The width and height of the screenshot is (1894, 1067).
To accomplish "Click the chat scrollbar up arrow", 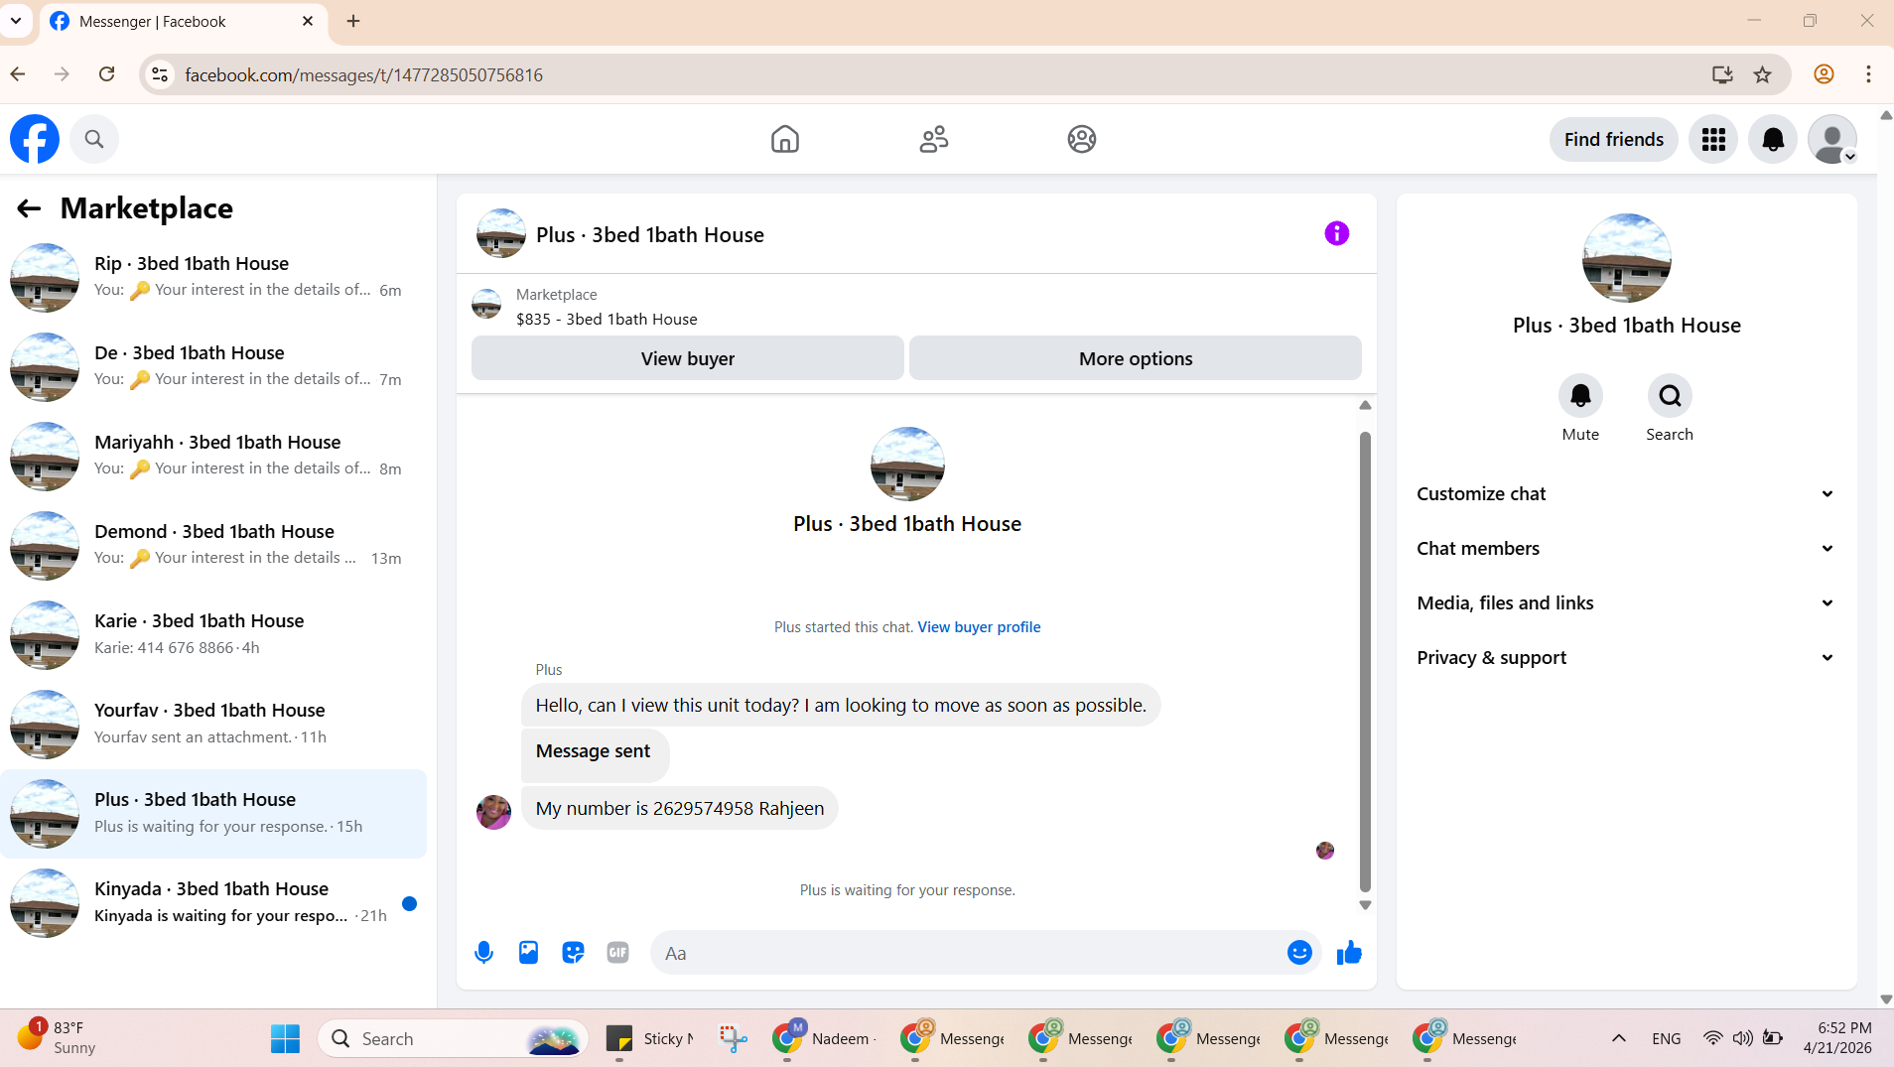I will [1365, 405].
